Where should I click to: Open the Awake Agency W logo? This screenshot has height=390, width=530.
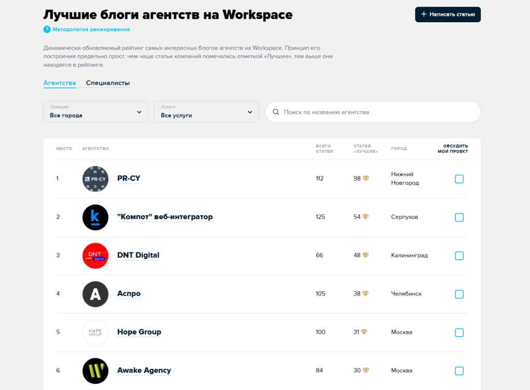(95, 371)
